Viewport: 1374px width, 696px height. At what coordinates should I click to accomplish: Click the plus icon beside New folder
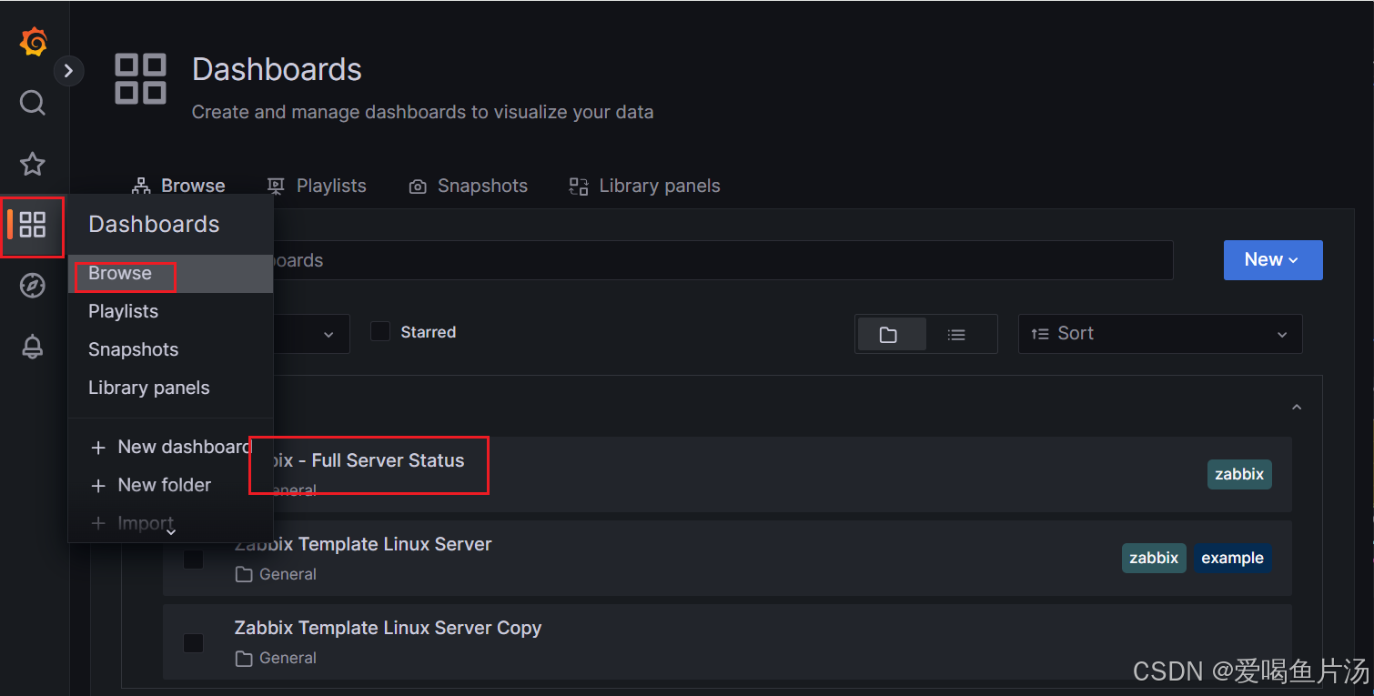point(98,486)
